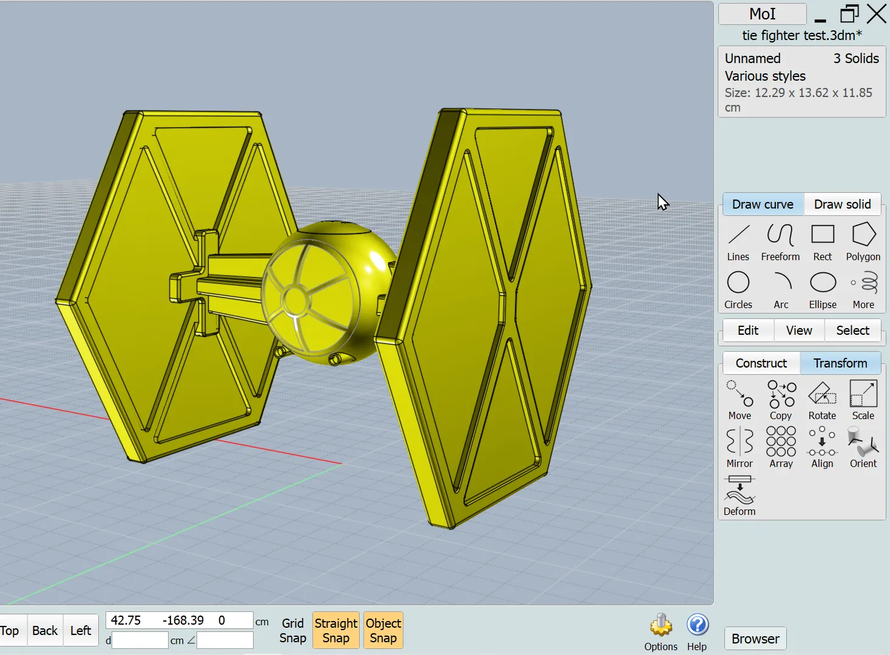Switch viewport to Left view
The image size is (890, 655).
[81, 631]
